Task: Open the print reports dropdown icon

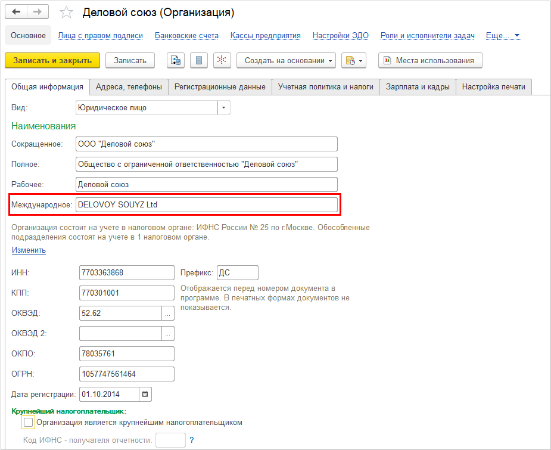Action: (x=354, y=60)
